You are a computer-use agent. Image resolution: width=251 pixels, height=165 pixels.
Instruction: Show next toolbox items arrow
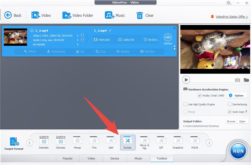tap(209, 143)
